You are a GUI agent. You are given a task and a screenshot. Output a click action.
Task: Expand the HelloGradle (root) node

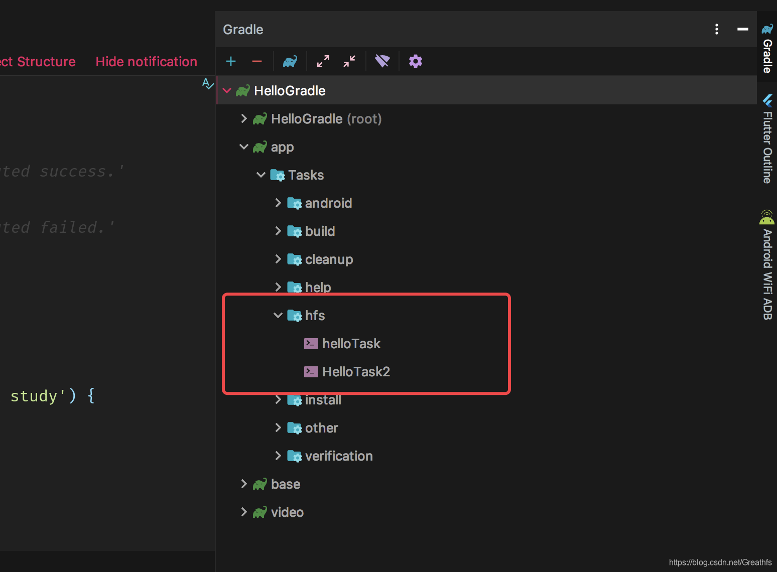[x=244, y=118]
